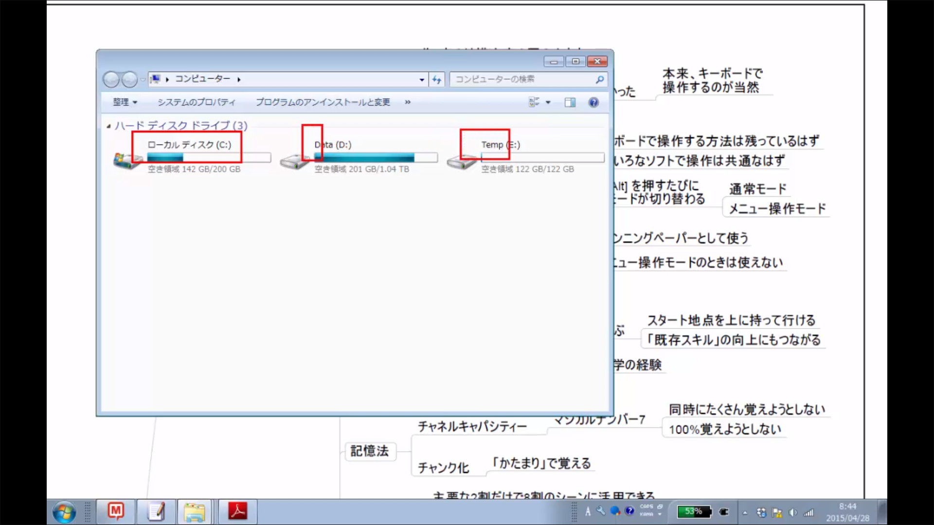This screenshot has width=934, height=525.
Task: Click the volume speaker tray icon
Action: [792, 512]
